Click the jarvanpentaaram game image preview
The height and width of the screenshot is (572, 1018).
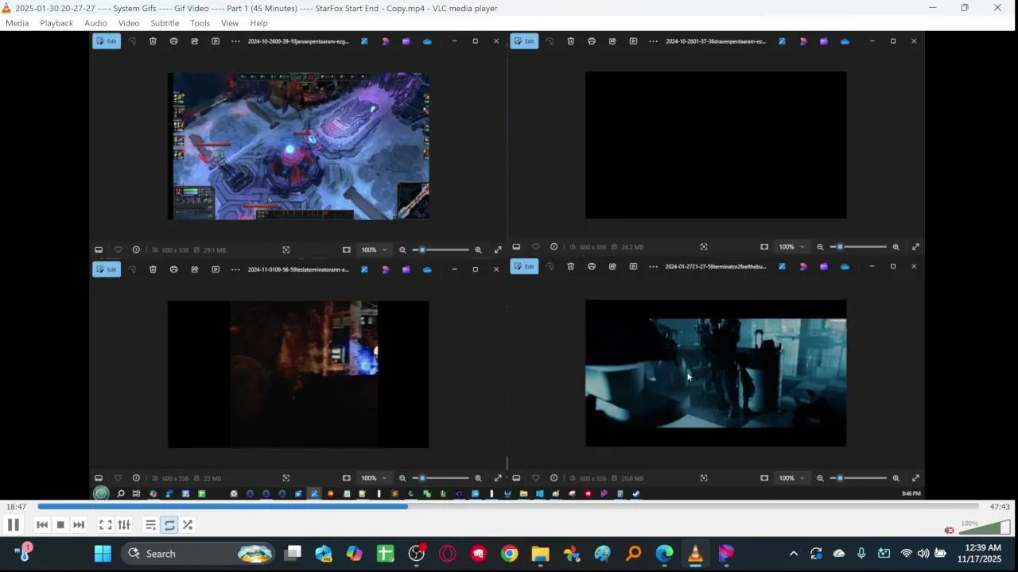[298, 146]
